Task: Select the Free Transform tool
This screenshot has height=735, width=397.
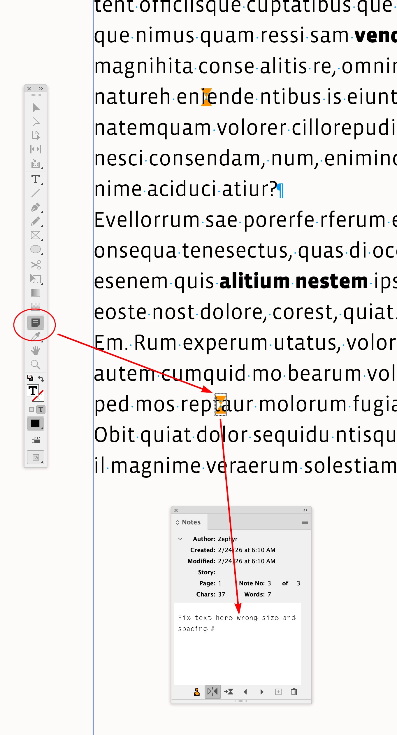Action: click(x=36, y=279)
